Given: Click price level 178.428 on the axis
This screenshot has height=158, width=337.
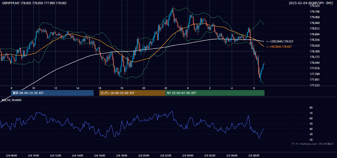Looking at the screenshot, I should [314, 46].
